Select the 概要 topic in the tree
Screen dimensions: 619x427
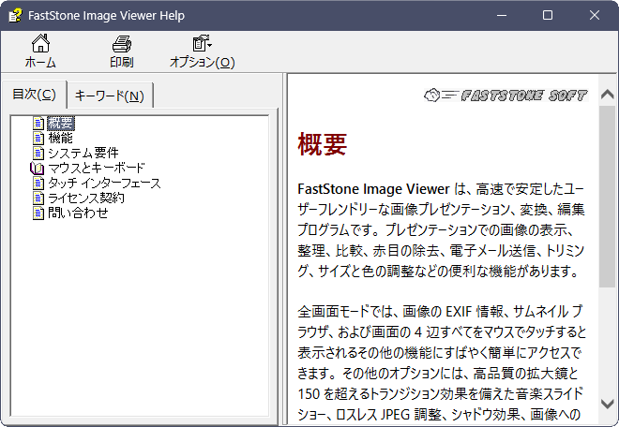(60, 123)
